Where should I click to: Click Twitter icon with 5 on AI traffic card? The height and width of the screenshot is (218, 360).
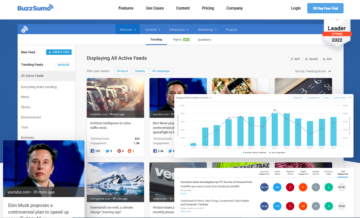pyautogui.click(x=107, y=151)
